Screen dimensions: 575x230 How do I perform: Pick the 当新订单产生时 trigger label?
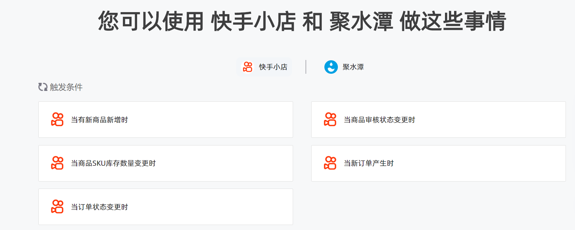(369, 163)
